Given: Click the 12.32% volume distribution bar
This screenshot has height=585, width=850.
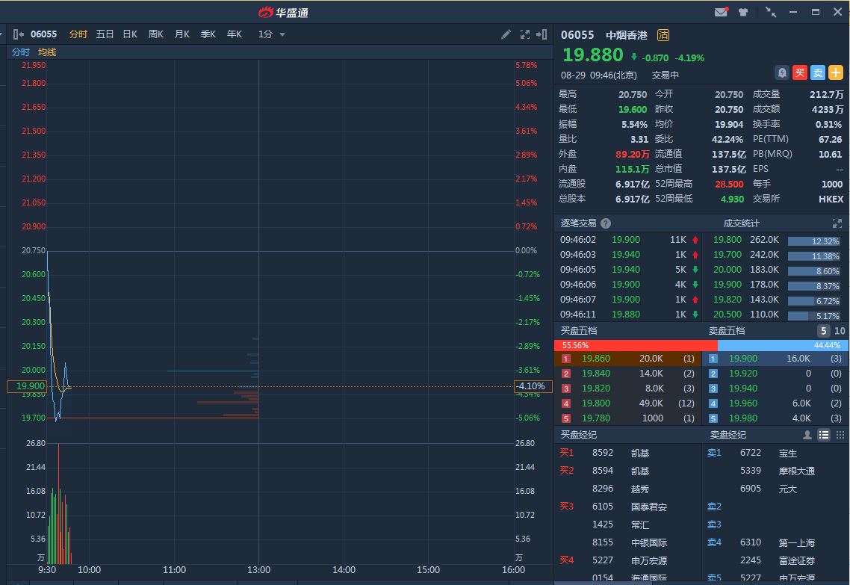Looking at the screenshot, I should pyautogui.click(x=813, y=241).
